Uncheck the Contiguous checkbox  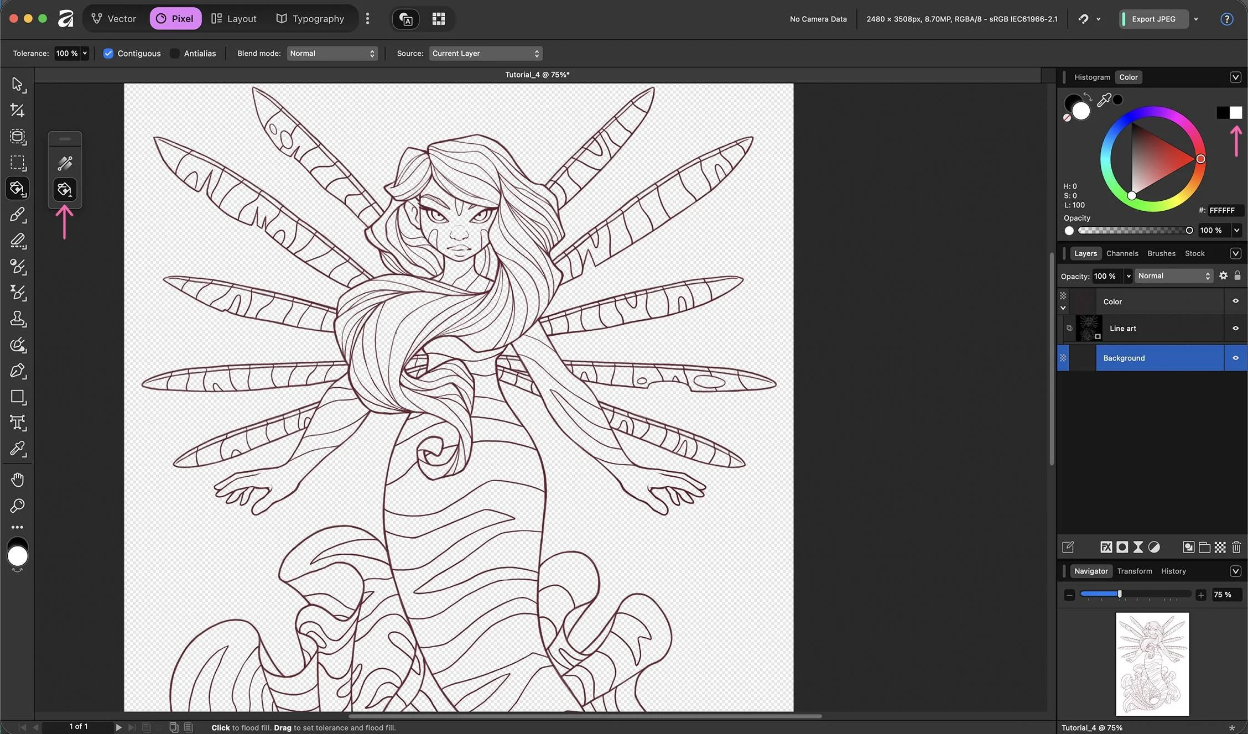pos(108,54)
